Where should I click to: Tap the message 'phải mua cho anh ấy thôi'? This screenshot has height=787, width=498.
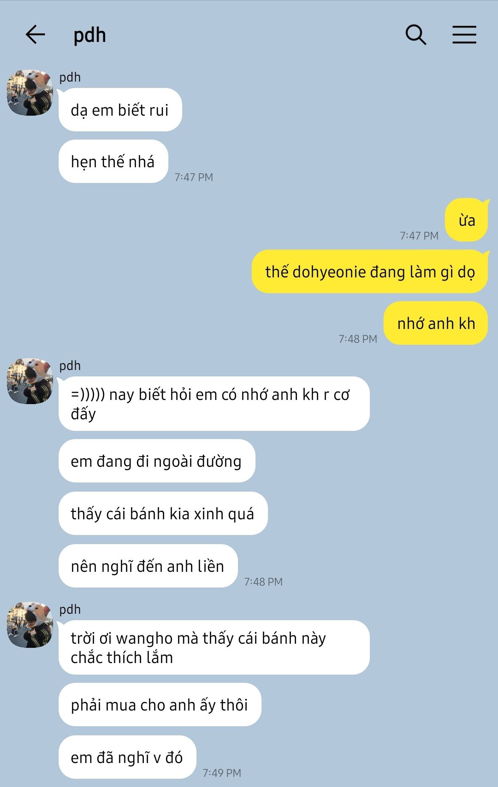tap(160, 705)
